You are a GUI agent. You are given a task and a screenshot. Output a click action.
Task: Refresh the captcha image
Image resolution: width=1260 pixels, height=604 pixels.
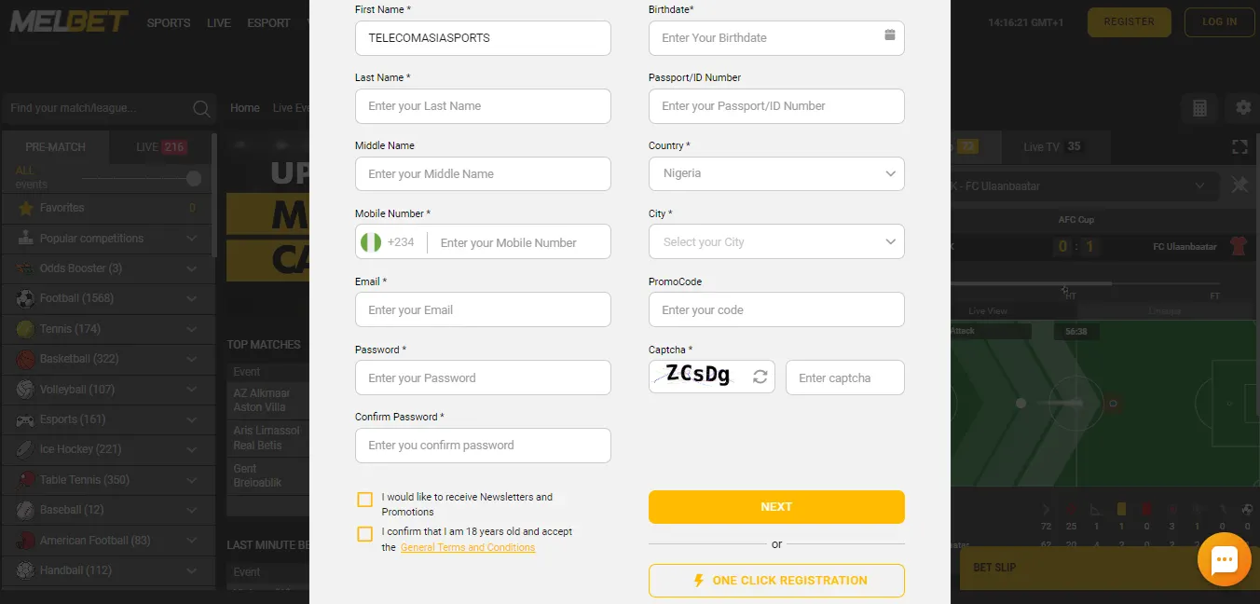[760, 377]
